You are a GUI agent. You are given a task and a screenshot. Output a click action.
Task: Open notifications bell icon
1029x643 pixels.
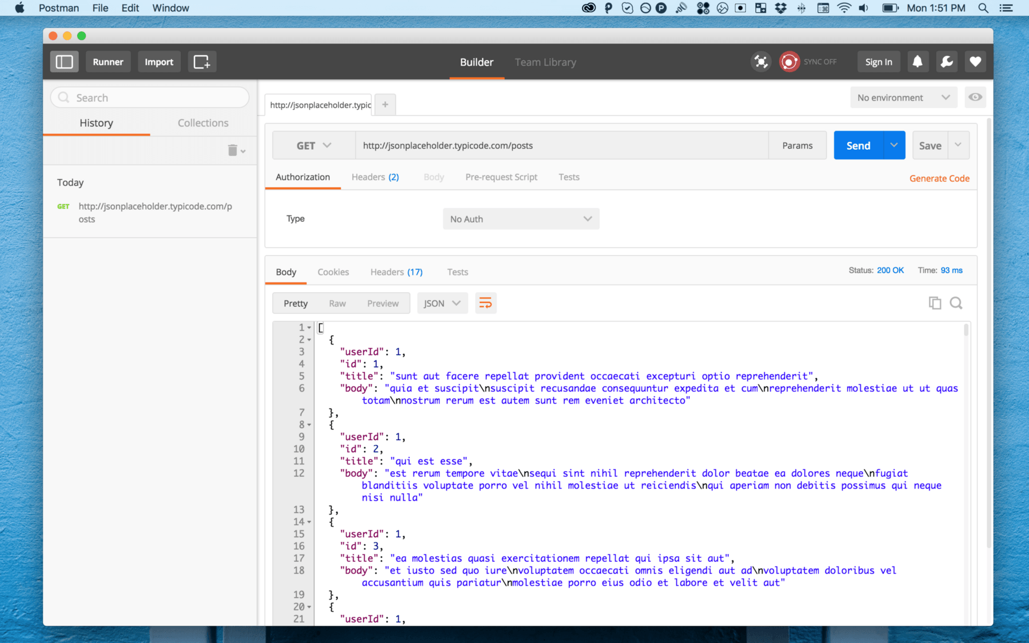click(x=917, y=62)
